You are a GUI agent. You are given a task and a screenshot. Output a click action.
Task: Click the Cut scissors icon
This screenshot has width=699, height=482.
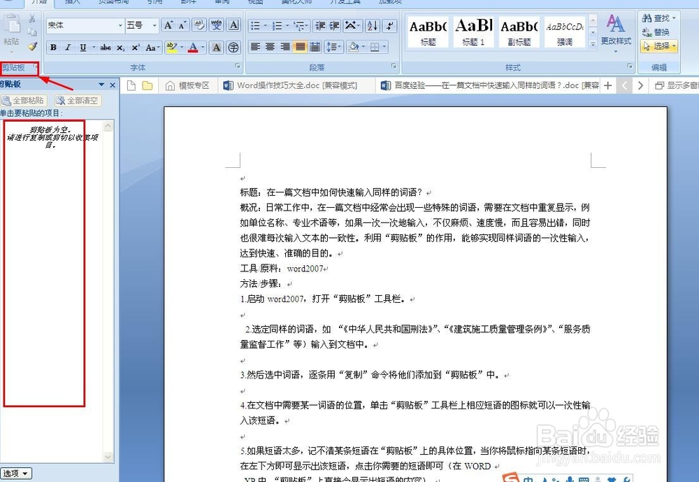click(x=32, y=19)
